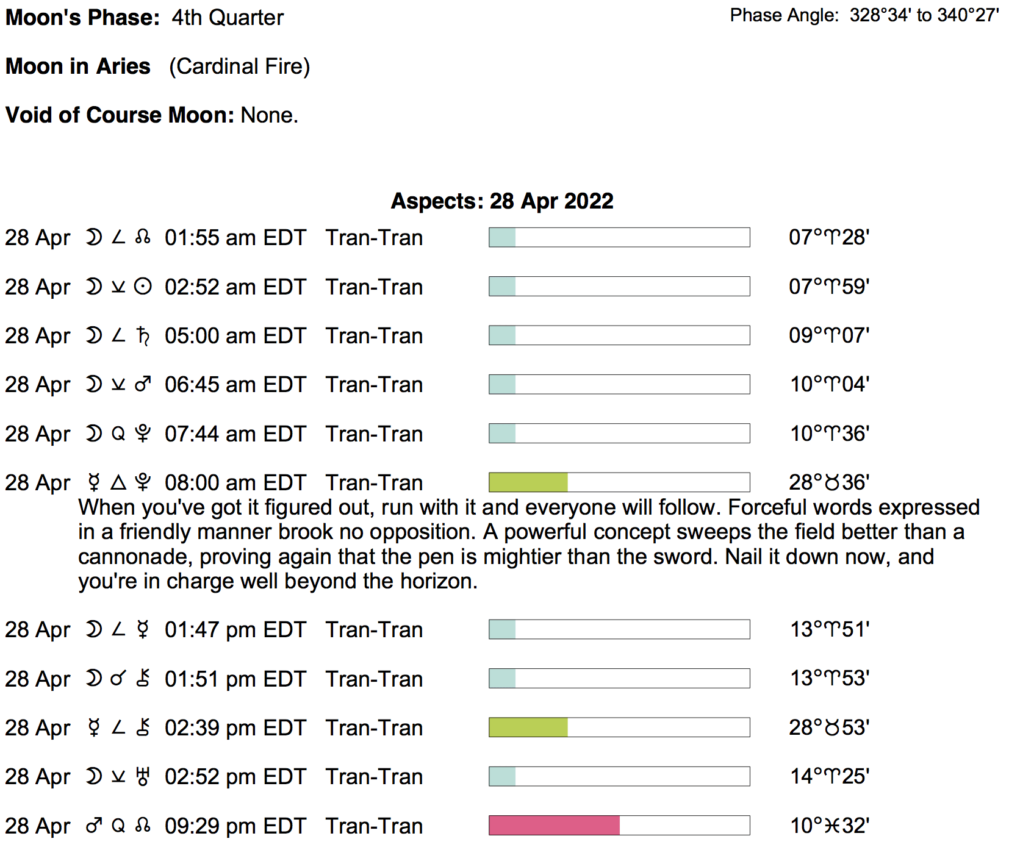Click the Moon glyph in the 01:47 pm row
1009x861 pixels.
94,629
